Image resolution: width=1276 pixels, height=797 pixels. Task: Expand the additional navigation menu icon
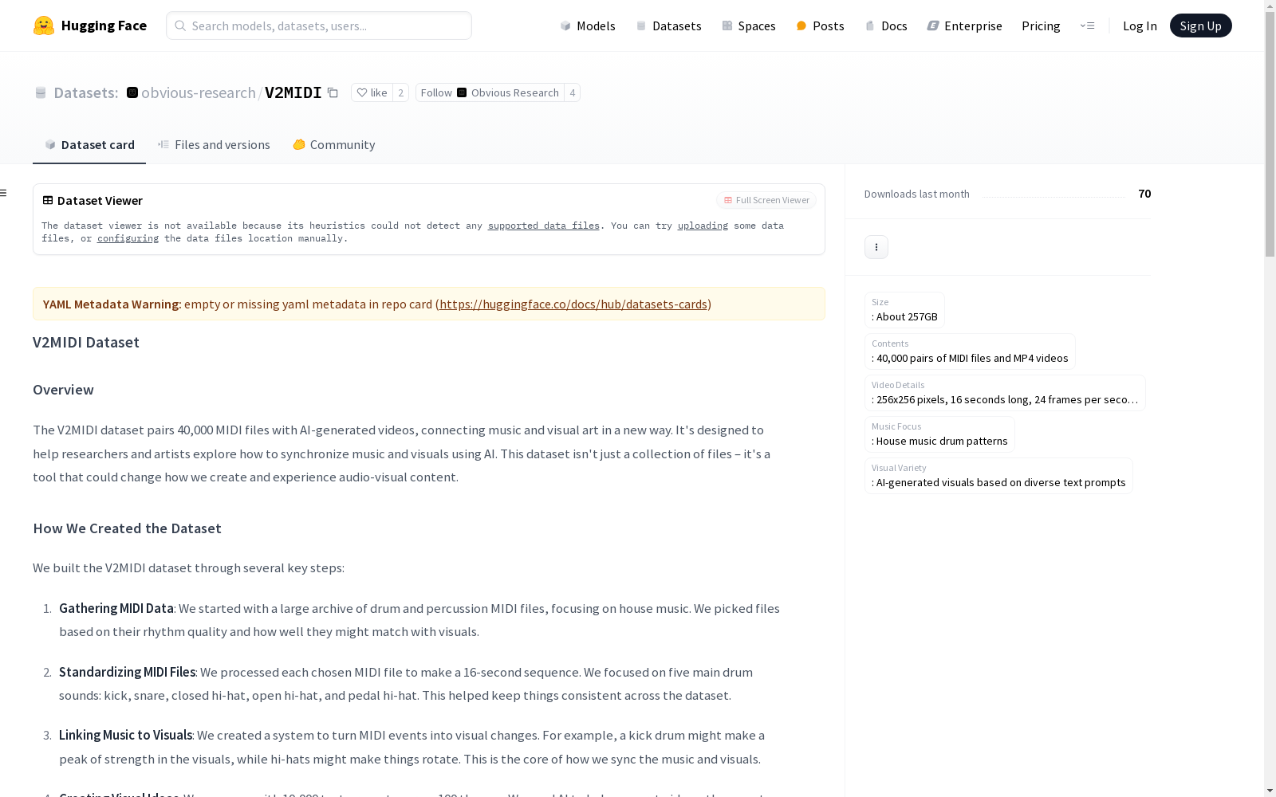[x=1087, y=26]
